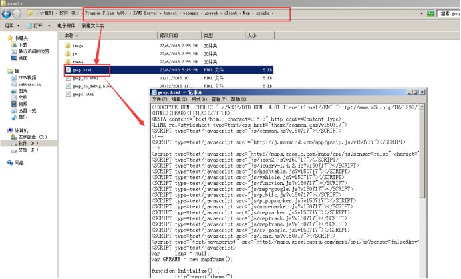Open '桌面' in favorites sidebar
Viewport: 461px width, 279px height.
[19, 58]
